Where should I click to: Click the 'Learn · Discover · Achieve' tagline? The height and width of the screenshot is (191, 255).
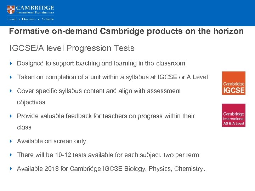click(30, 19)
